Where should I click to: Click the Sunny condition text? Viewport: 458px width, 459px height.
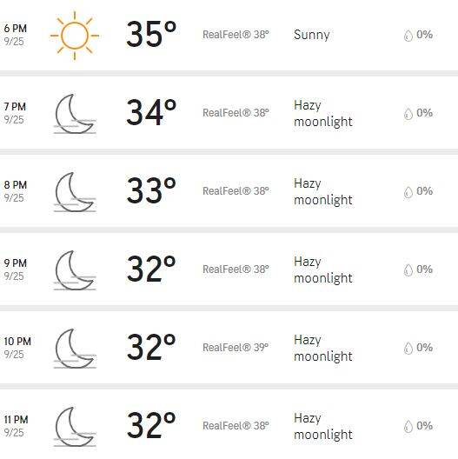point(312,35)
